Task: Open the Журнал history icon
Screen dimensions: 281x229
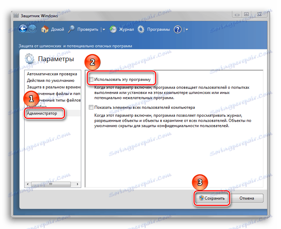Action: tap(113, 29)
